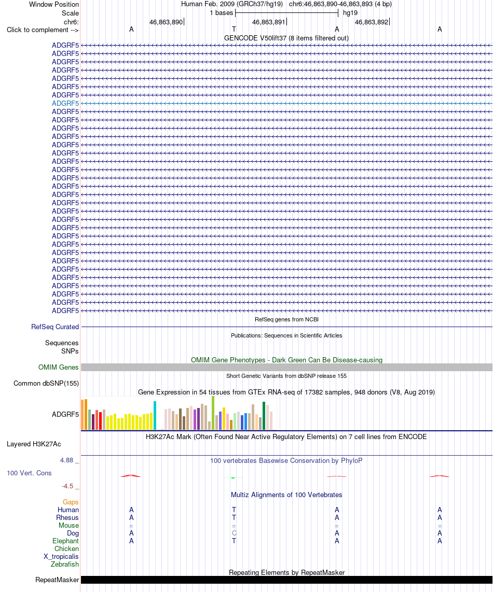Open the OMIM Gene Phenotypes track title
The height and width of the screenshot is (592, 493).
[286, 360]
